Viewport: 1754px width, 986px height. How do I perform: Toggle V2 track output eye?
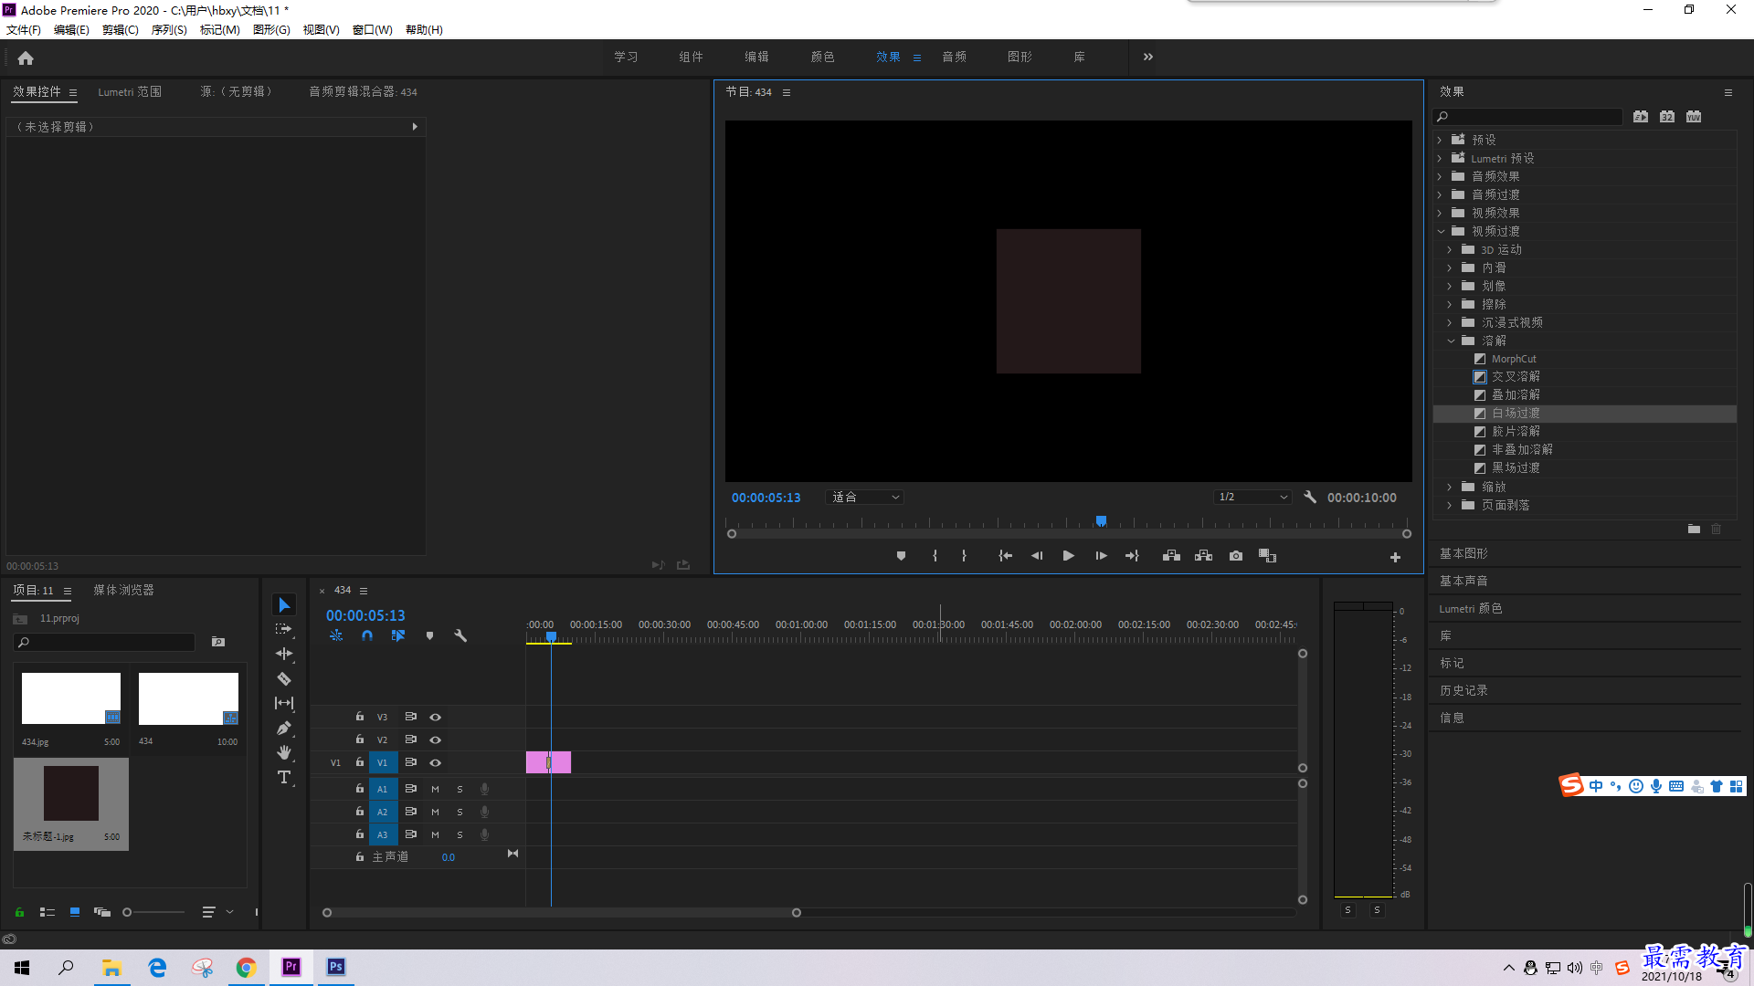[x=436, y=739]
